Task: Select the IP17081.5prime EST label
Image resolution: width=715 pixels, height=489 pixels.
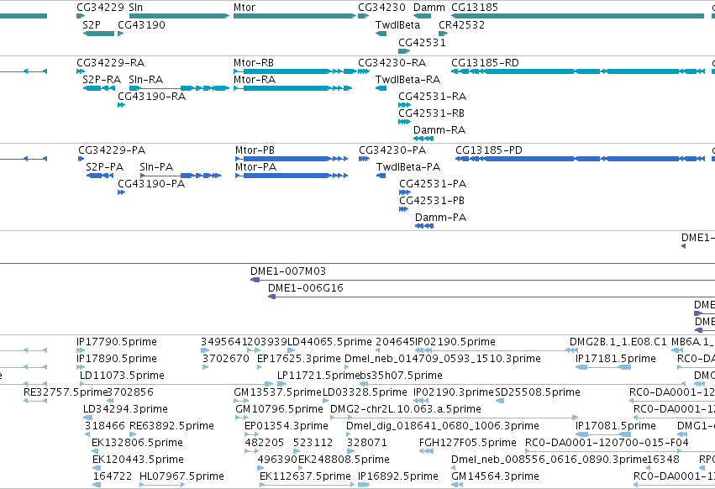Action: [616, 426]
